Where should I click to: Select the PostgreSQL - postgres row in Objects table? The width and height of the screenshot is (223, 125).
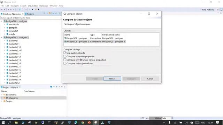94,38
